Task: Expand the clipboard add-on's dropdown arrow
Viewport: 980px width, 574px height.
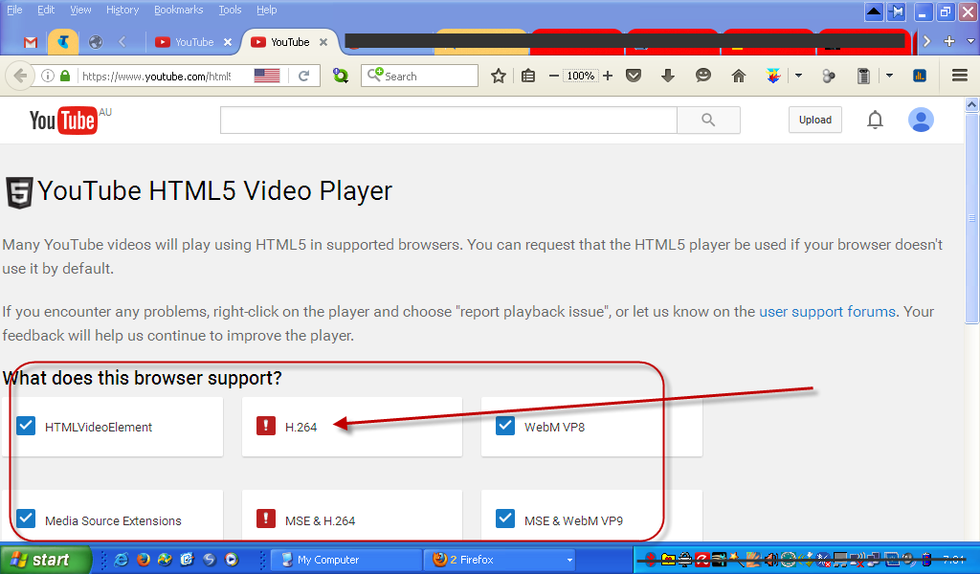Action: [x=889, y=77]
